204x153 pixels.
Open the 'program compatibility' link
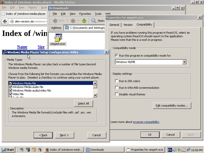pyautogui.click(x=146, y=122)
